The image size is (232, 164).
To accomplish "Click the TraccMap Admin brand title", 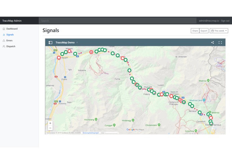I will pyautogui.click(x=12, y=21).
